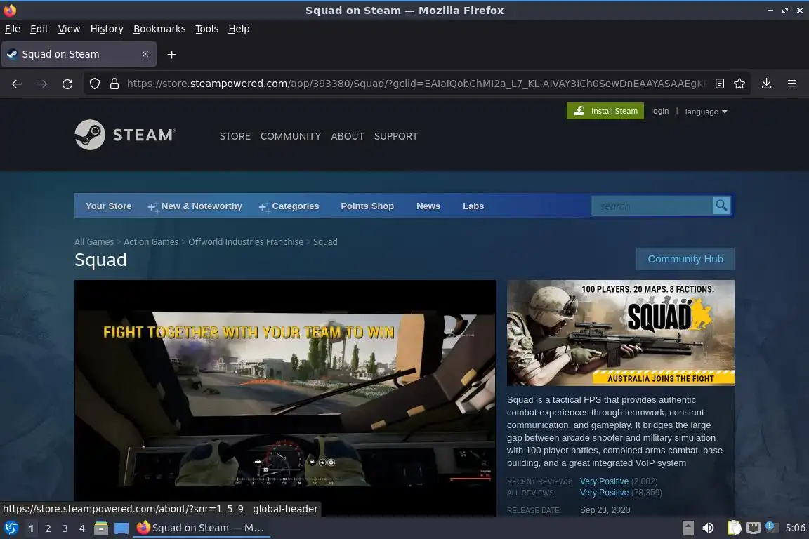Click the Action Games breadcrumb
The image size is (809, 539).
pos(151,242)
